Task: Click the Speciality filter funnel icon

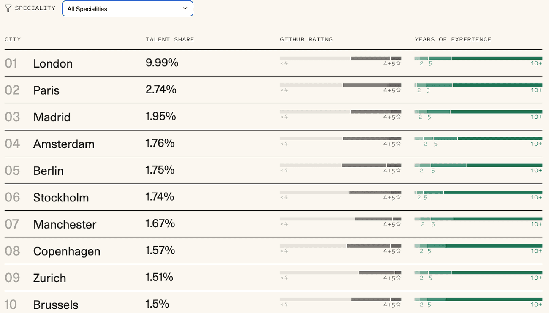Action: pos(8,8)
